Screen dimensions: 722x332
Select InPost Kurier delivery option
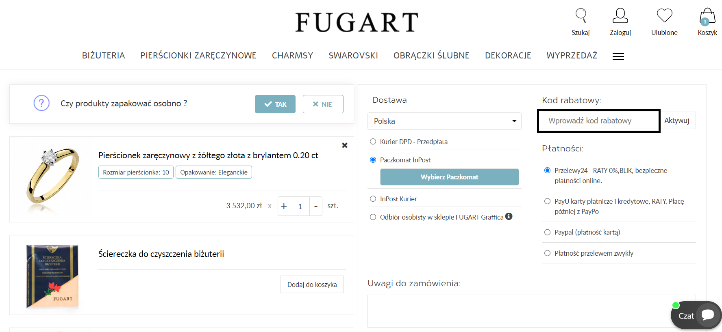373,199
